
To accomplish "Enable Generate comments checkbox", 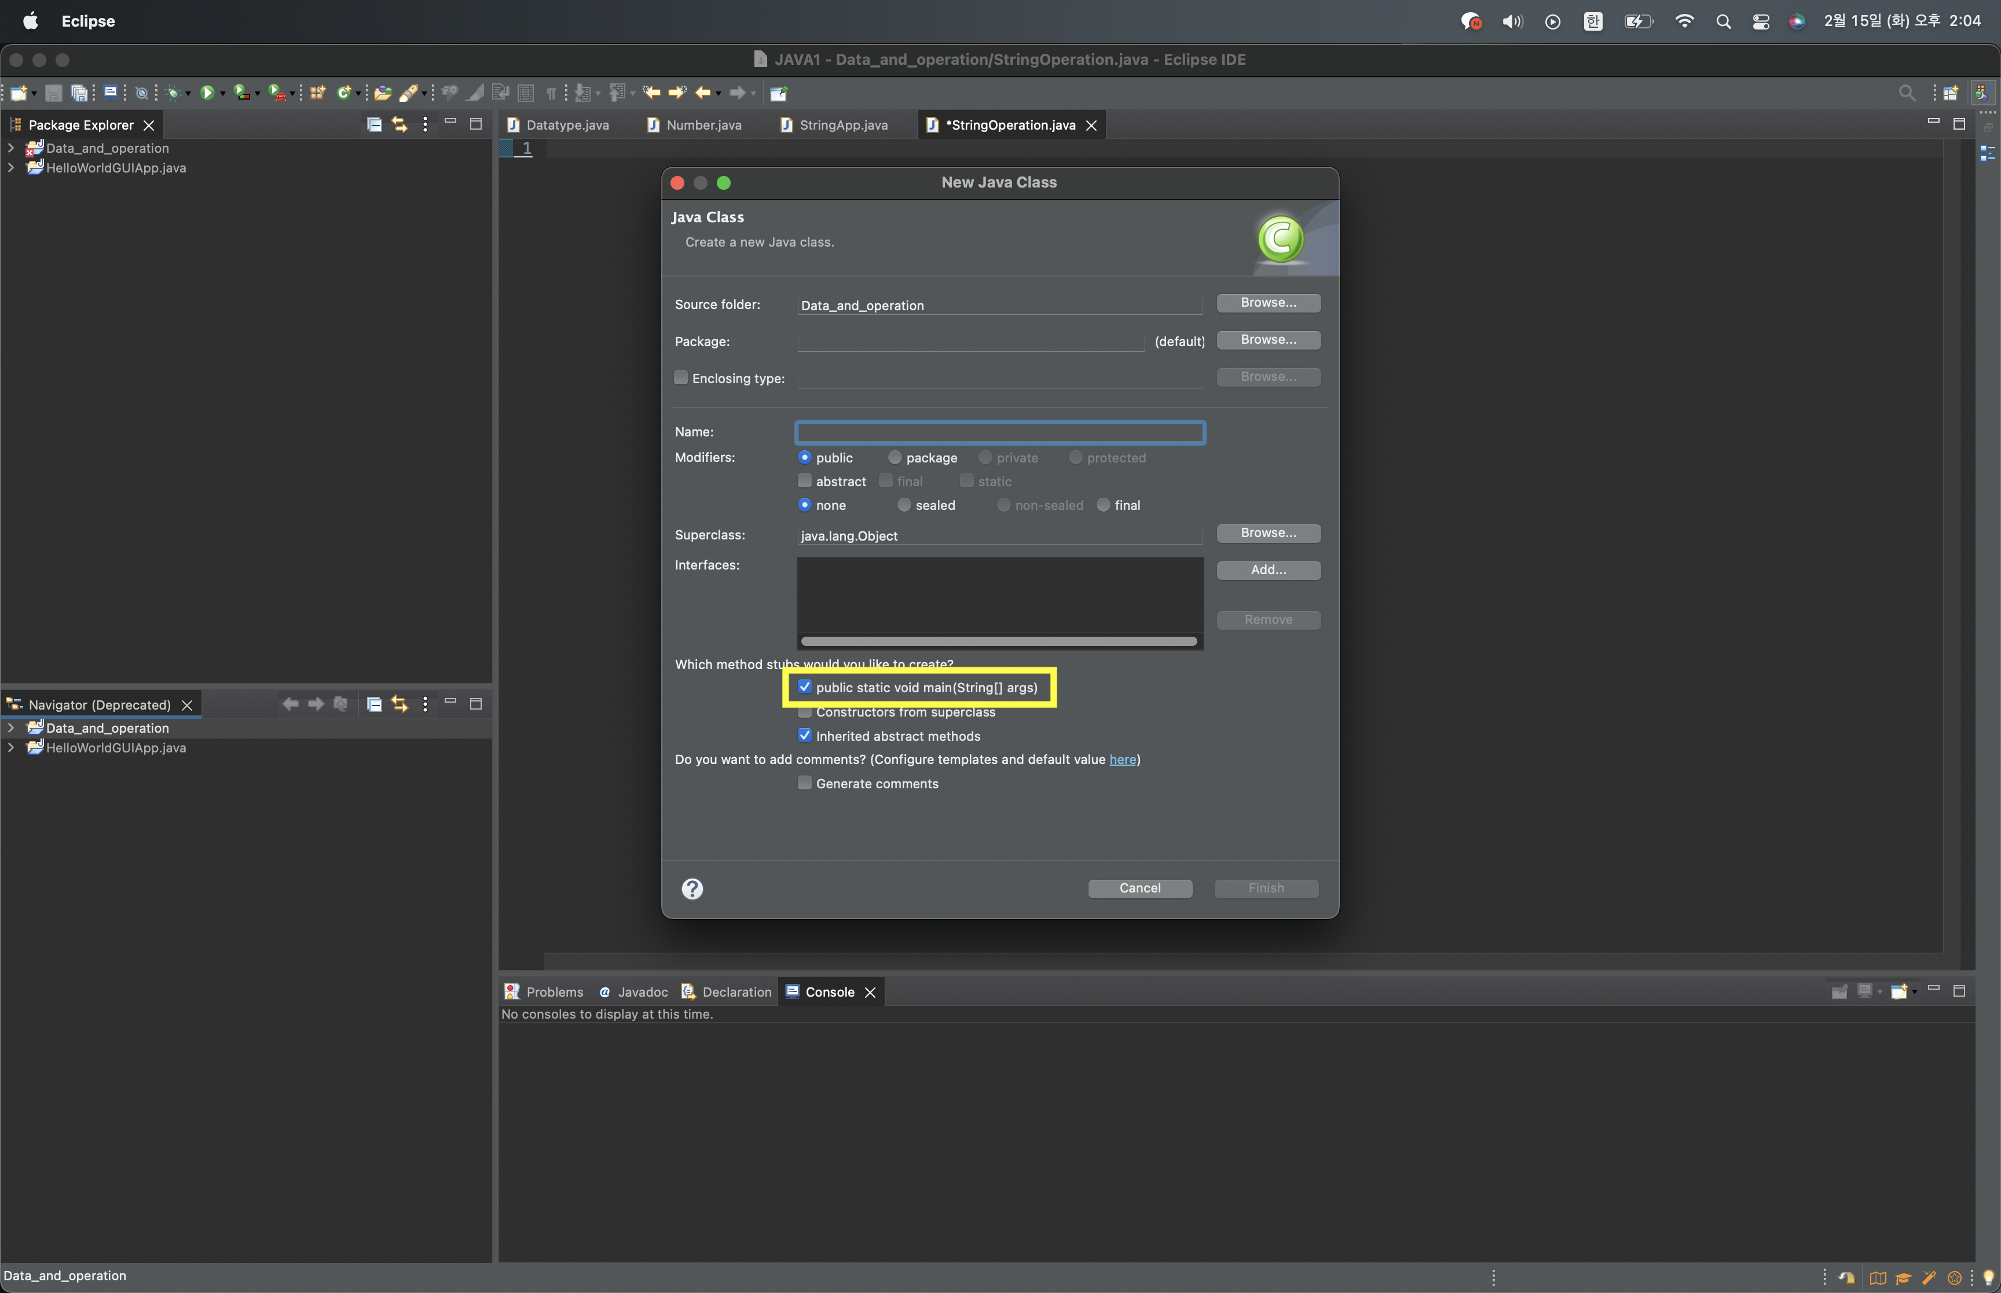I will pos(804,783).
